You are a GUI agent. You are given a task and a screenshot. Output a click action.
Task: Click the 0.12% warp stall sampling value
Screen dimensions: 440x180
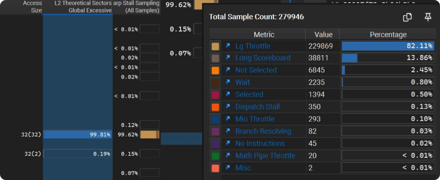[129, 124]
